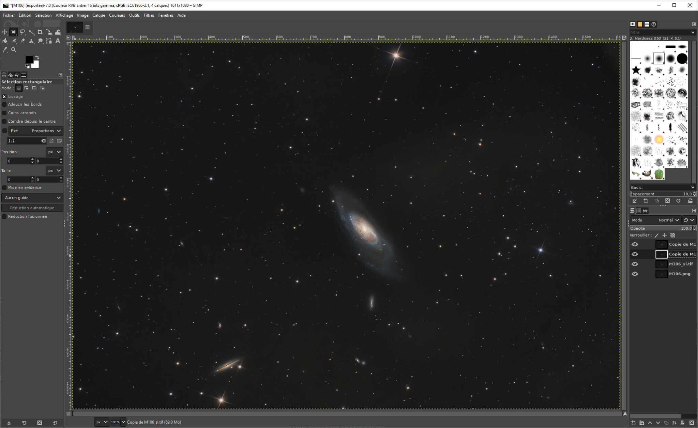
Task: Select the Rectangle Select tool
Action: click(x=14, y=32)
